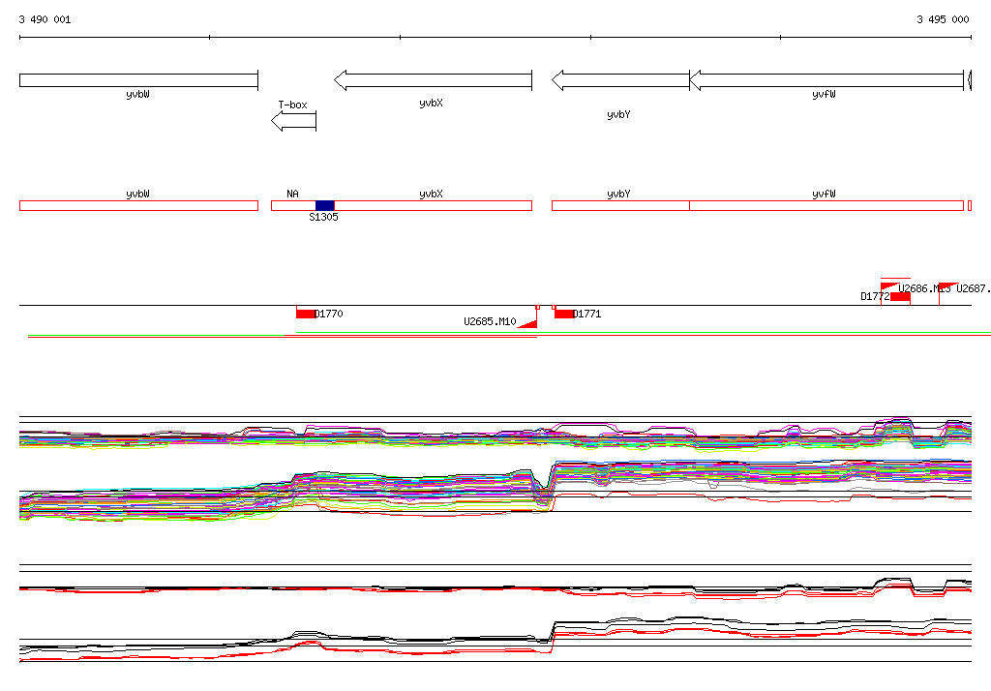Click the D1770 red downshift marker
Image resolution: width=991 pixels, height=691 pixels.
click(x=306, y=313)
